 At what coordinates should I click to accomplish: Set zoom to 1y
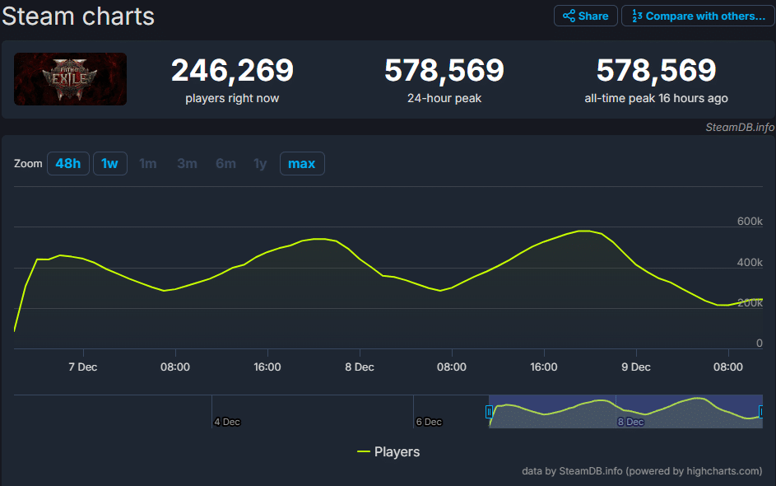tap(260, 163)
